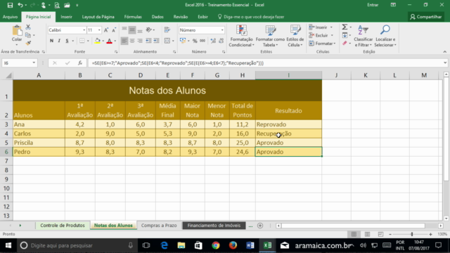Undo the last action
This screenshot has height=253, width=450.
coord(20,5)
